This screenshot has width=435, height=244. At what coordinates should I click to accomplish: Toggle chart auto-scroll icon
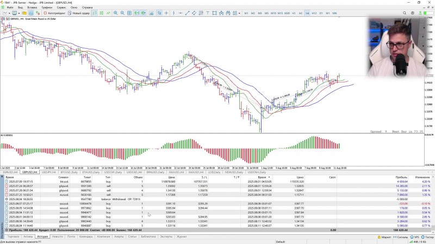[136, 13]
